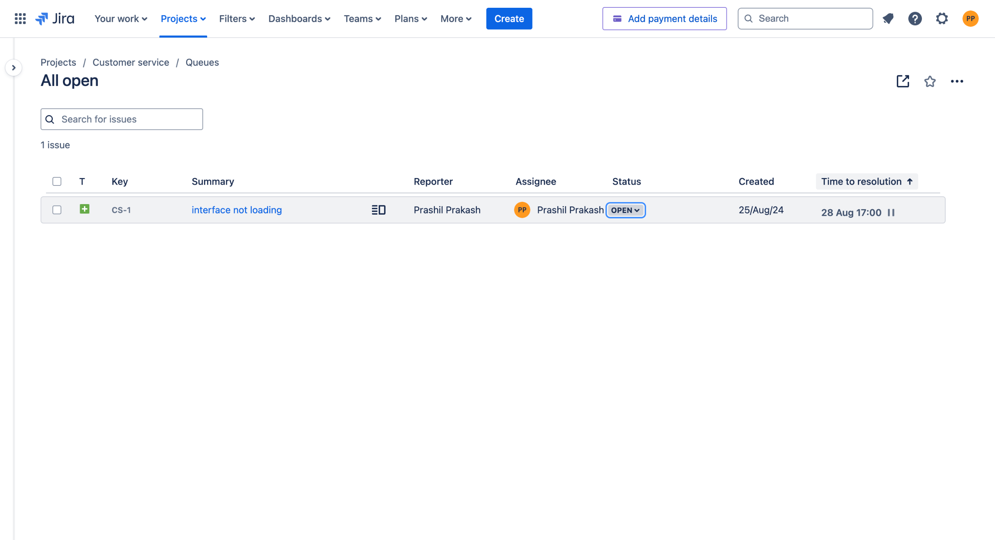Image resolution: width=995 pixels, height=540 pixels.
Task: Check the CS-1 row checkbox
Action: click(57, 210)
